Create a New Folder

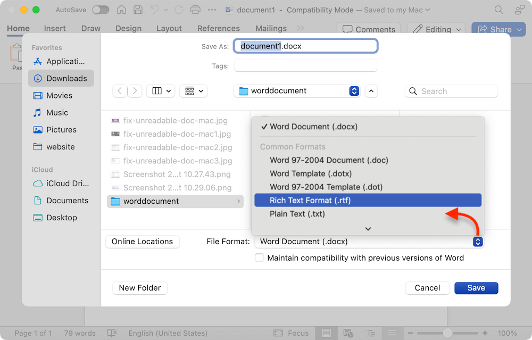140,288
